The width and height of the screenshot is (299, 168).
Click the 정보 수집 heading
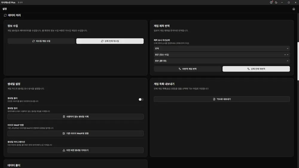click(13, 26)
